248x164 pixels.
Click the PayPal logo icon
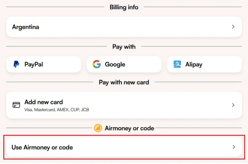click(16, 65)
